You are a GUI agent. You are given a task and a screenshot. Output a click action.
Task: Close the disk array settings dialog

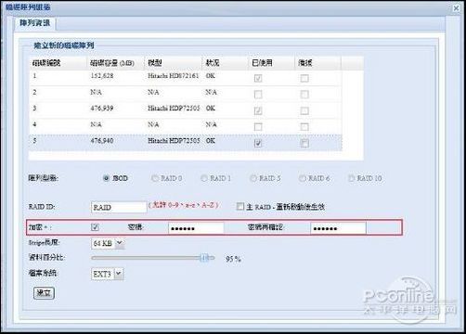coord(456,7)
